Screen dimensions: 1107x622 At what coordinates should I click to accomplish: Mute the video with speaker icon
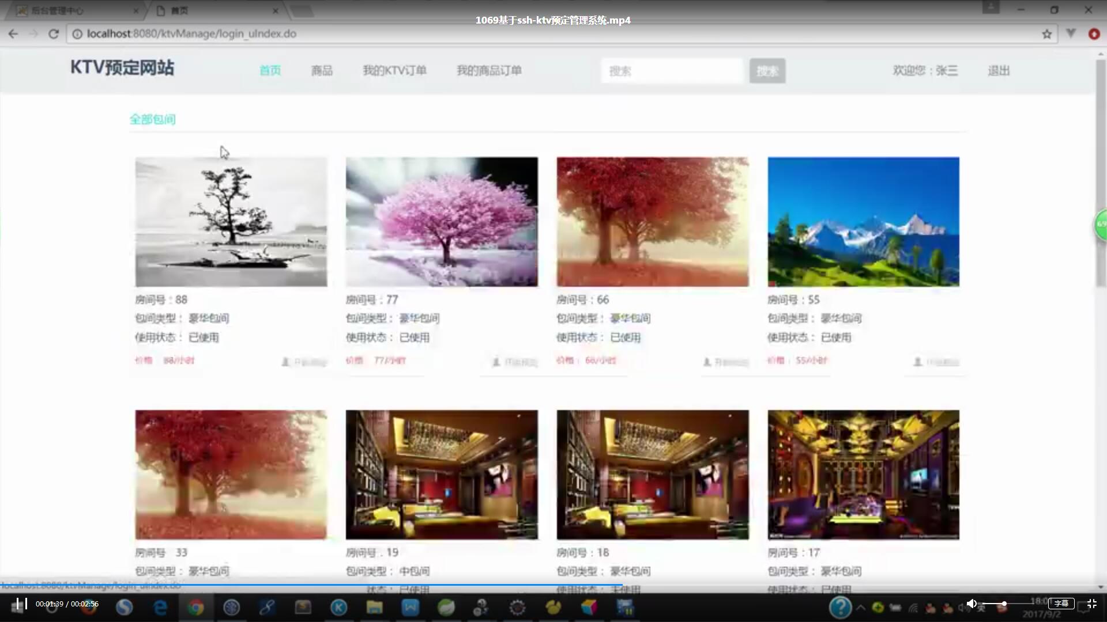click(972, 604)
